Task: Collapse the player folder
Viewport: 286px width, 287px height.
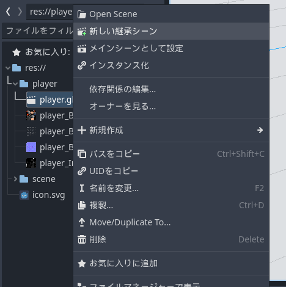Action: click(15, 84)
